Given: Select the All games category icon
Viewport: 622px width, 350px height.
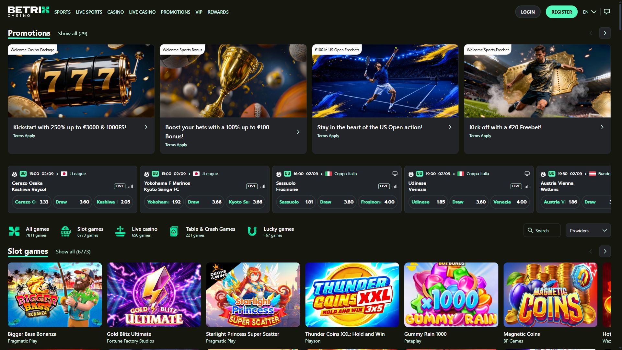Looking at the screenshot, I should [14, 231].
